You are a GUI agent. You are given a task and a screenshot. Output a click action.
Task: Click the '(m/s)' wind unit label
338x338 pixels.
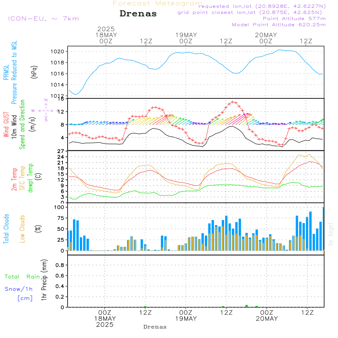[32, 124]
